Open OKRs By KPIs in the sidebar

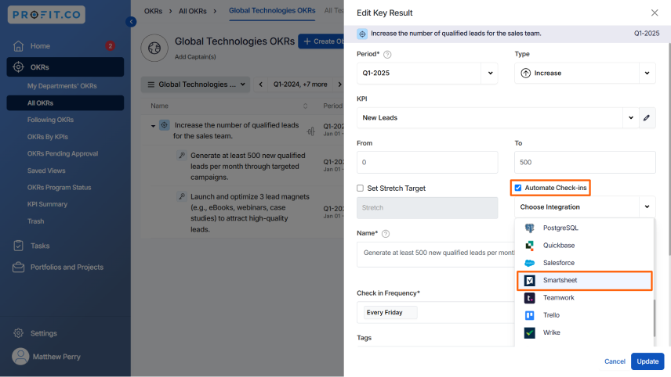coord(48,137)
